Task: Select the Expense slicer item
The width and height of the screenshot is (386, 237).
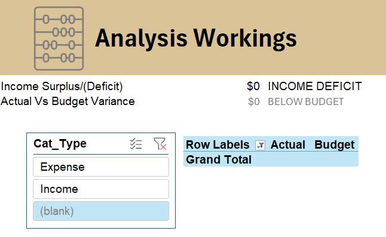Action: coord(101,167)
